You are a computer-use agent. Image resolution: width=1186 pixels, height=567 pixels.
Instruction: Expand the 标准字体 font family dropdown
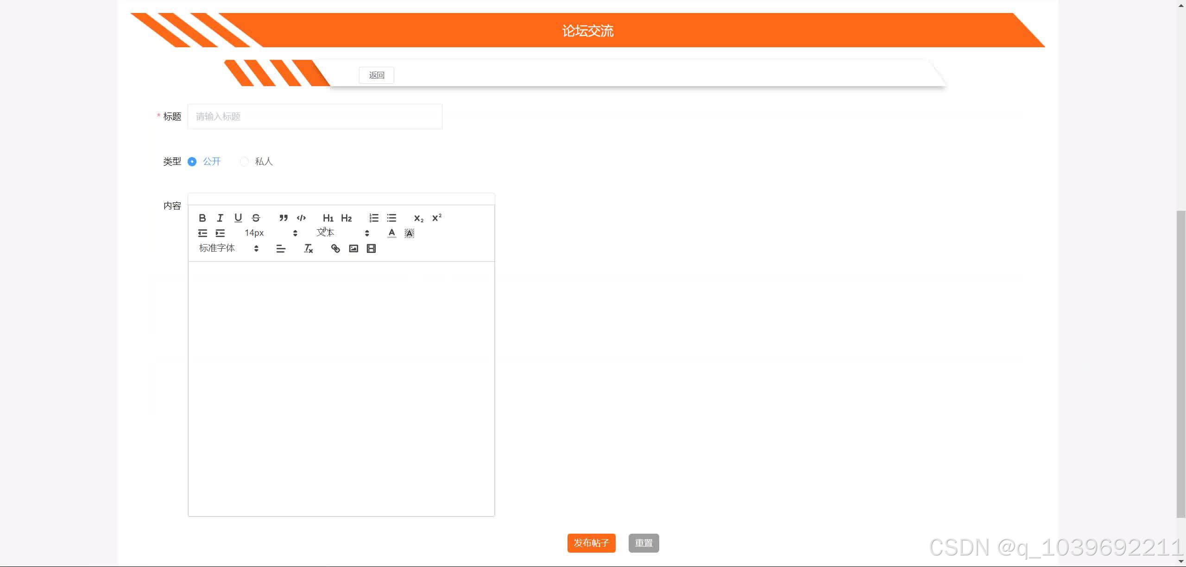click(228, 249)
